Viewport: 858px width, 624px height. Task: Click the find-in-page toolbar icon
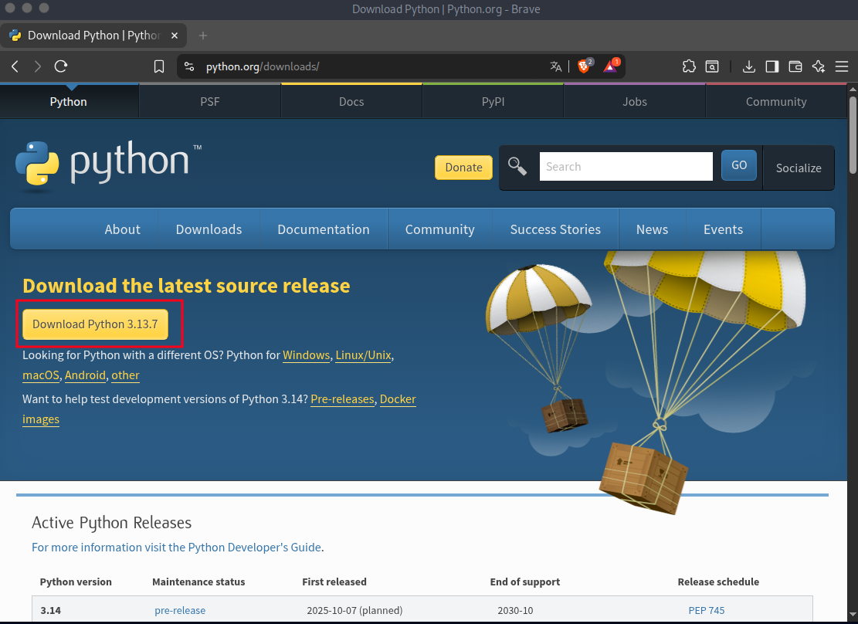pos(712,66)
